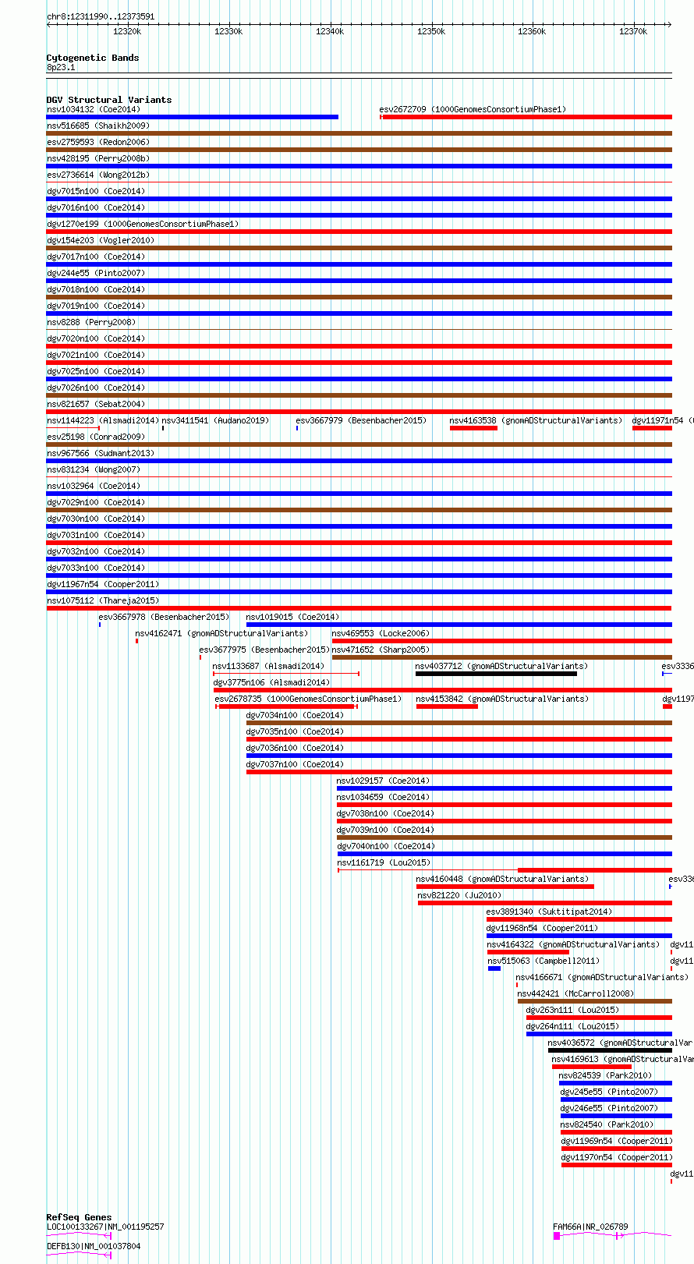694x1264 pixels.
Task: Select the dgv154e203 (Vogler2010) label
Action: pos(101,240)
